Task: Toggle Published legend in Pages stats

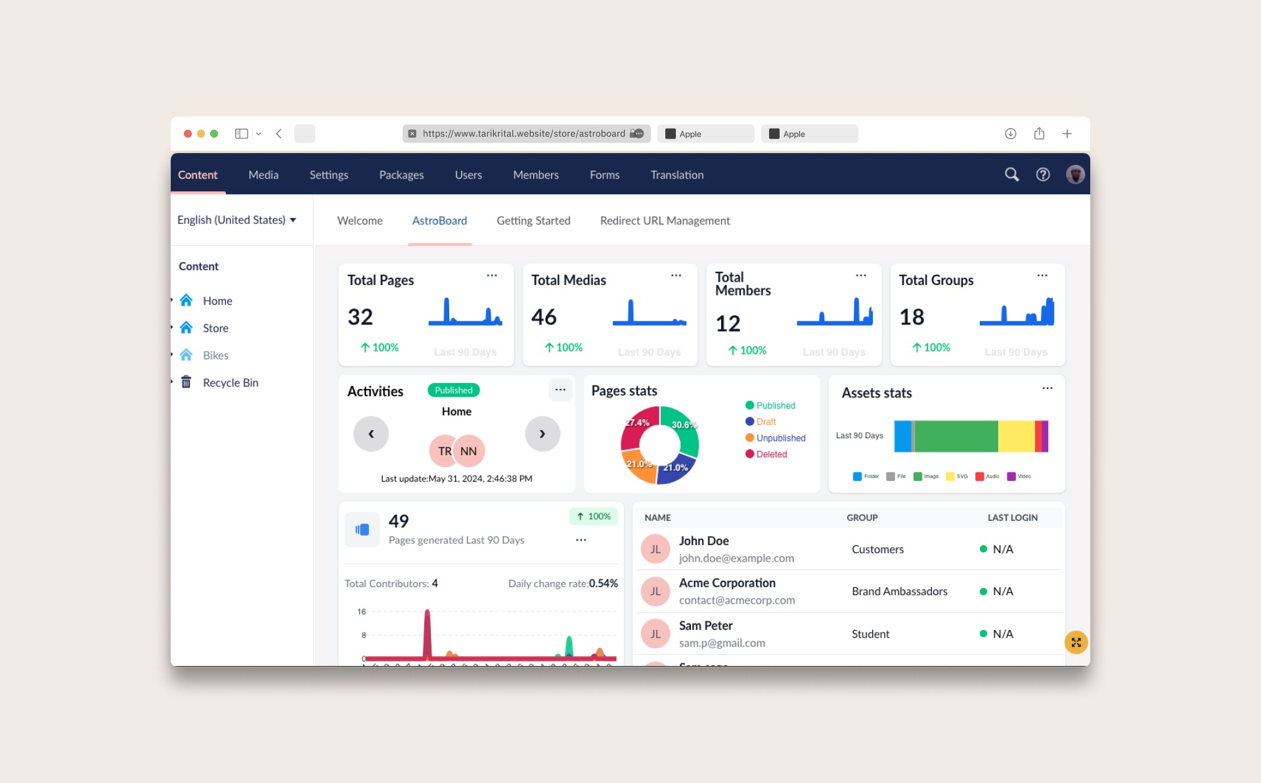Action: tap(770, 405)
